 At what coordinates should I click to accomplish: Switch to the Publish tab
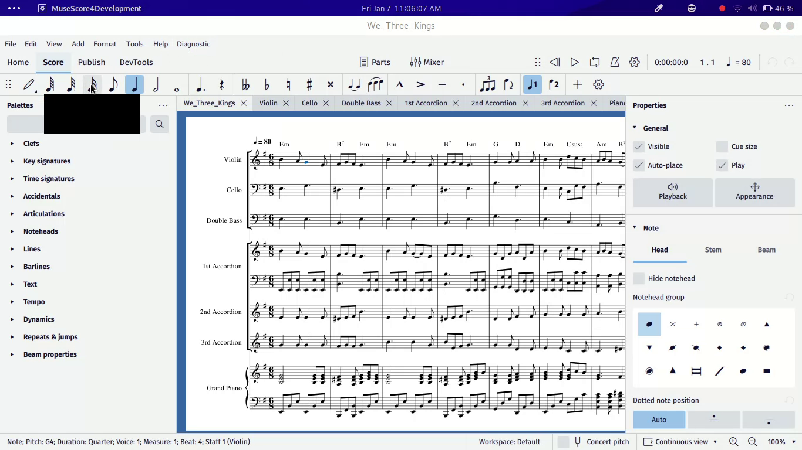[92, 62]
